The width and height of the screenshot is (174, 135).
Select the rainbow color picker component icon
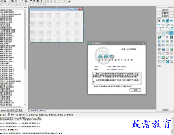[163, 57]
